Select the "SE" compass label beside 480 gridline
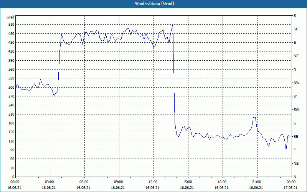Image resolution: width=307 pixels, height=192 pixels. (296, 29)
